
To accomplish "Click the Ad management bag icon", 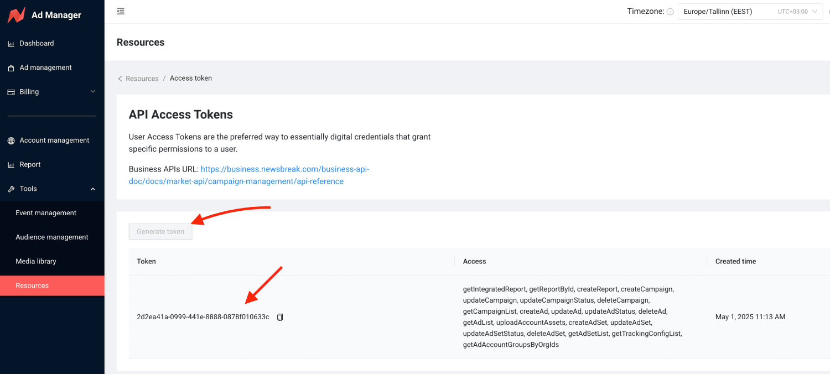I will point(11,68).
